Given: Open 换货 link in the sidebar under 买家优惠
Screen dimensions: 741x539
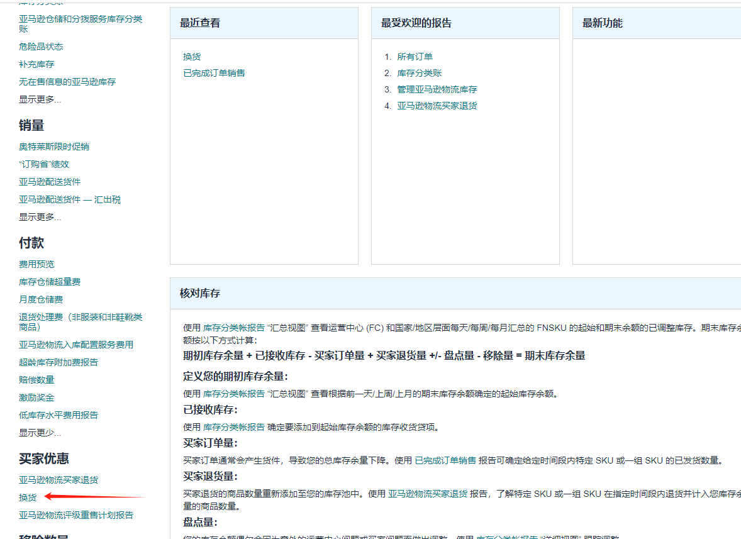Looking at the screenshot, I should click(28, 497).
